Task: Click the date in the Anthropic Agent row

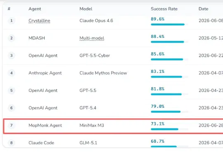Action: [x=211, y=73]
